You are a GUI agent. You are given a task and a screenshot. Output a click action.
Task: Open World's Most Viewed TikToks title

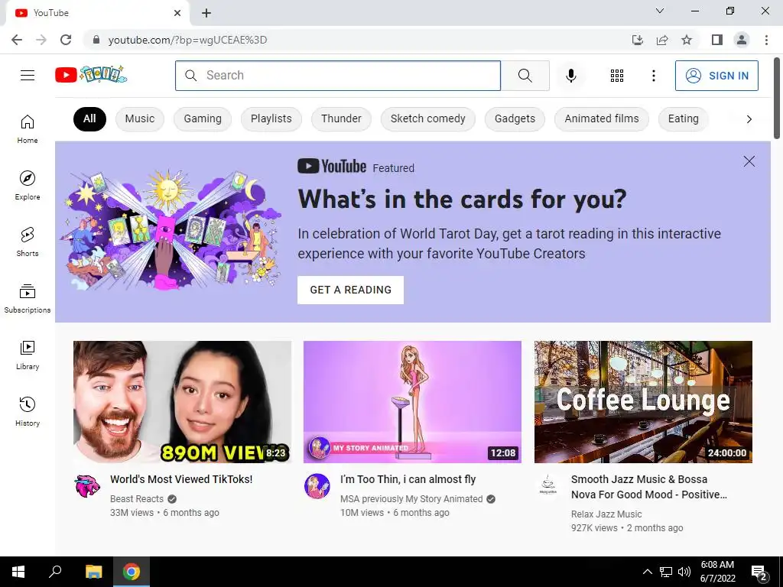181,479
